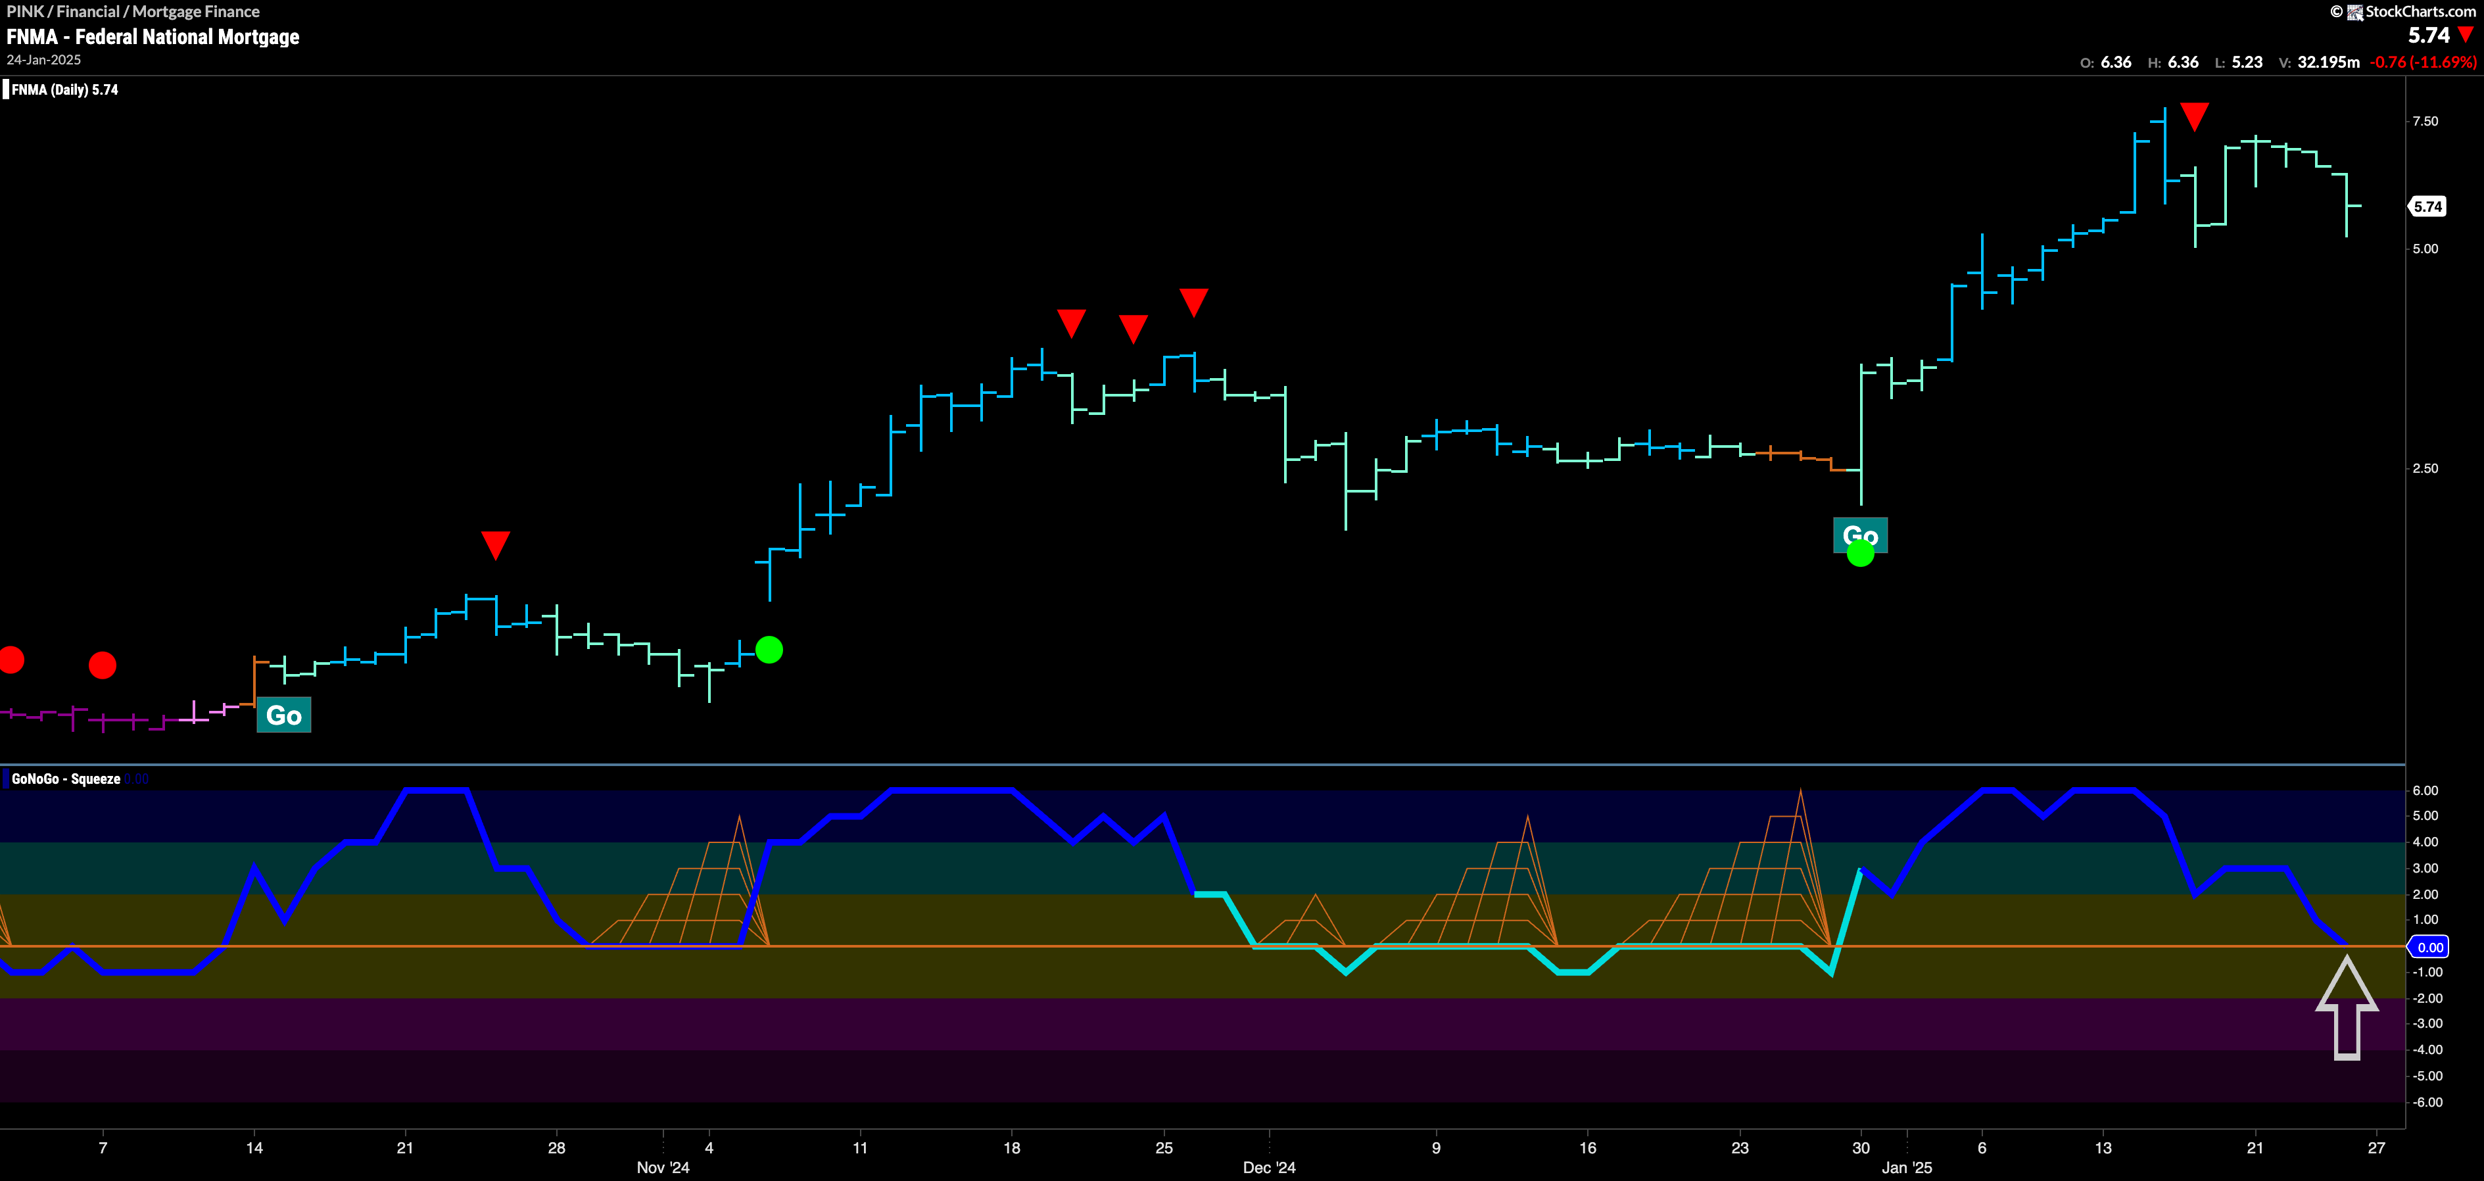This screenshot has width=2484, height=1181.
Task: Click the current price tag 5.74 on the price axis
Action: [2427, 206]
